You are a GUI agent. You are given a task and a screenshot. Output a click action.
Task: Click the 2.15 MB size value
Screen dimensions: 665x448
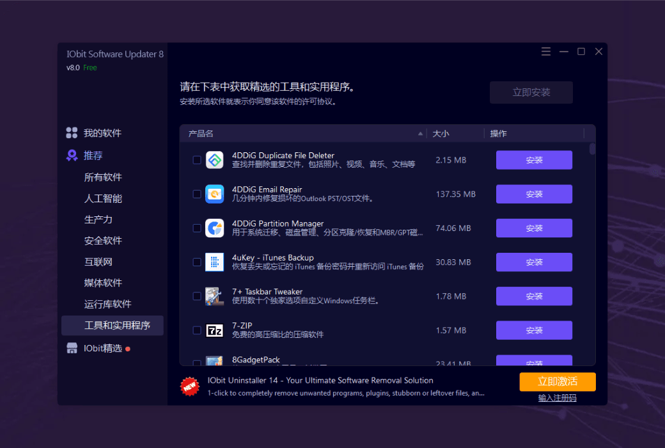point(451,160)
